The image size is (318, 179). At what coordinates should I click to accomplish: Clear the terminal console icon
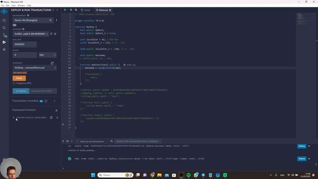coord(68,141)
